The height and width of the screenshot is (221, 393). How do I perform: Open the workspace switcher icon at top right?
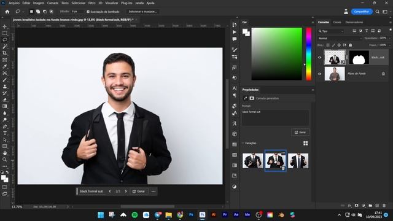click(385, 12)
